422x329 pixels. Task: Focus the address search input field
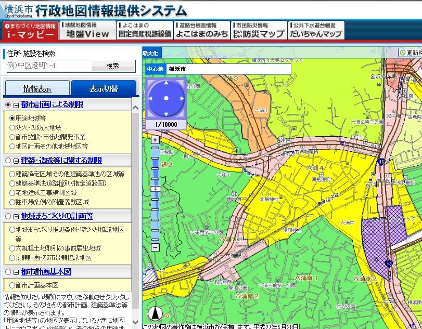(x=49, y=65)
